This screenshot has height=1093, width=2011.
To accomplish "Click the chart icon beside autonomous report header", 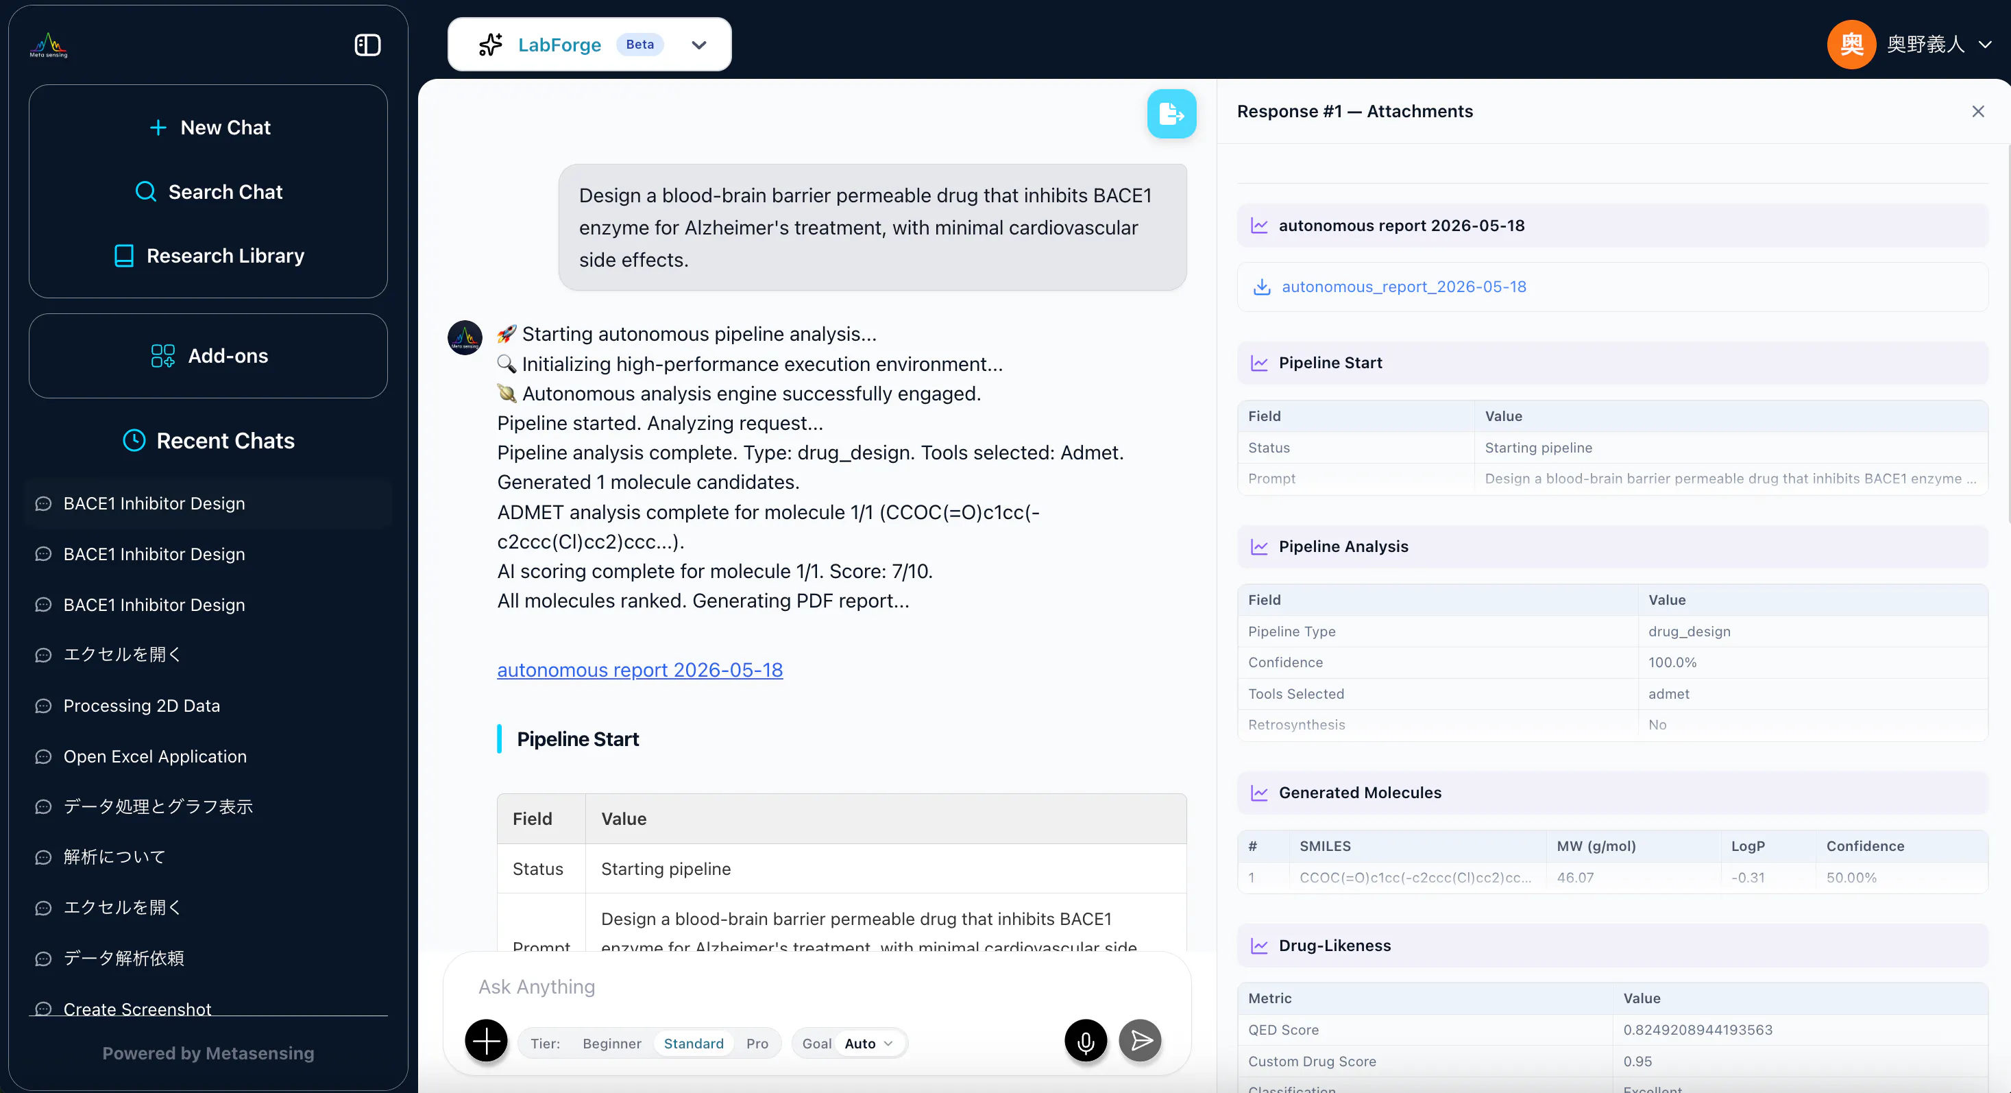I will pos(1259,226).
